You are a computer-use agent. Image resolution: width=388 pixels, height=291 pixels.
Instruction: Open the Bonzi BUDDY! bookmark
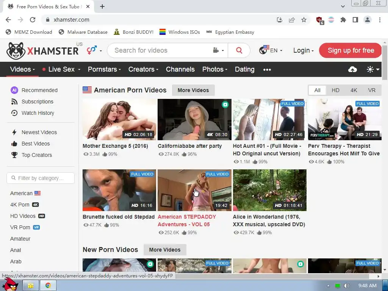click(134, 32)
